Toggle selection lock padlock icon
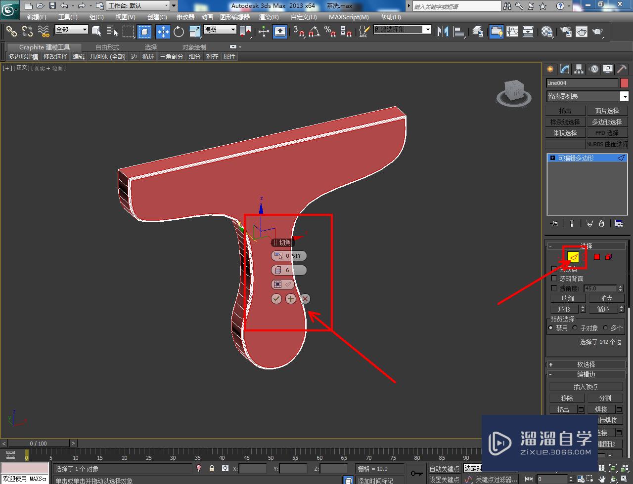Viewport: 633px width, 484px height. (x=212, y=469)
